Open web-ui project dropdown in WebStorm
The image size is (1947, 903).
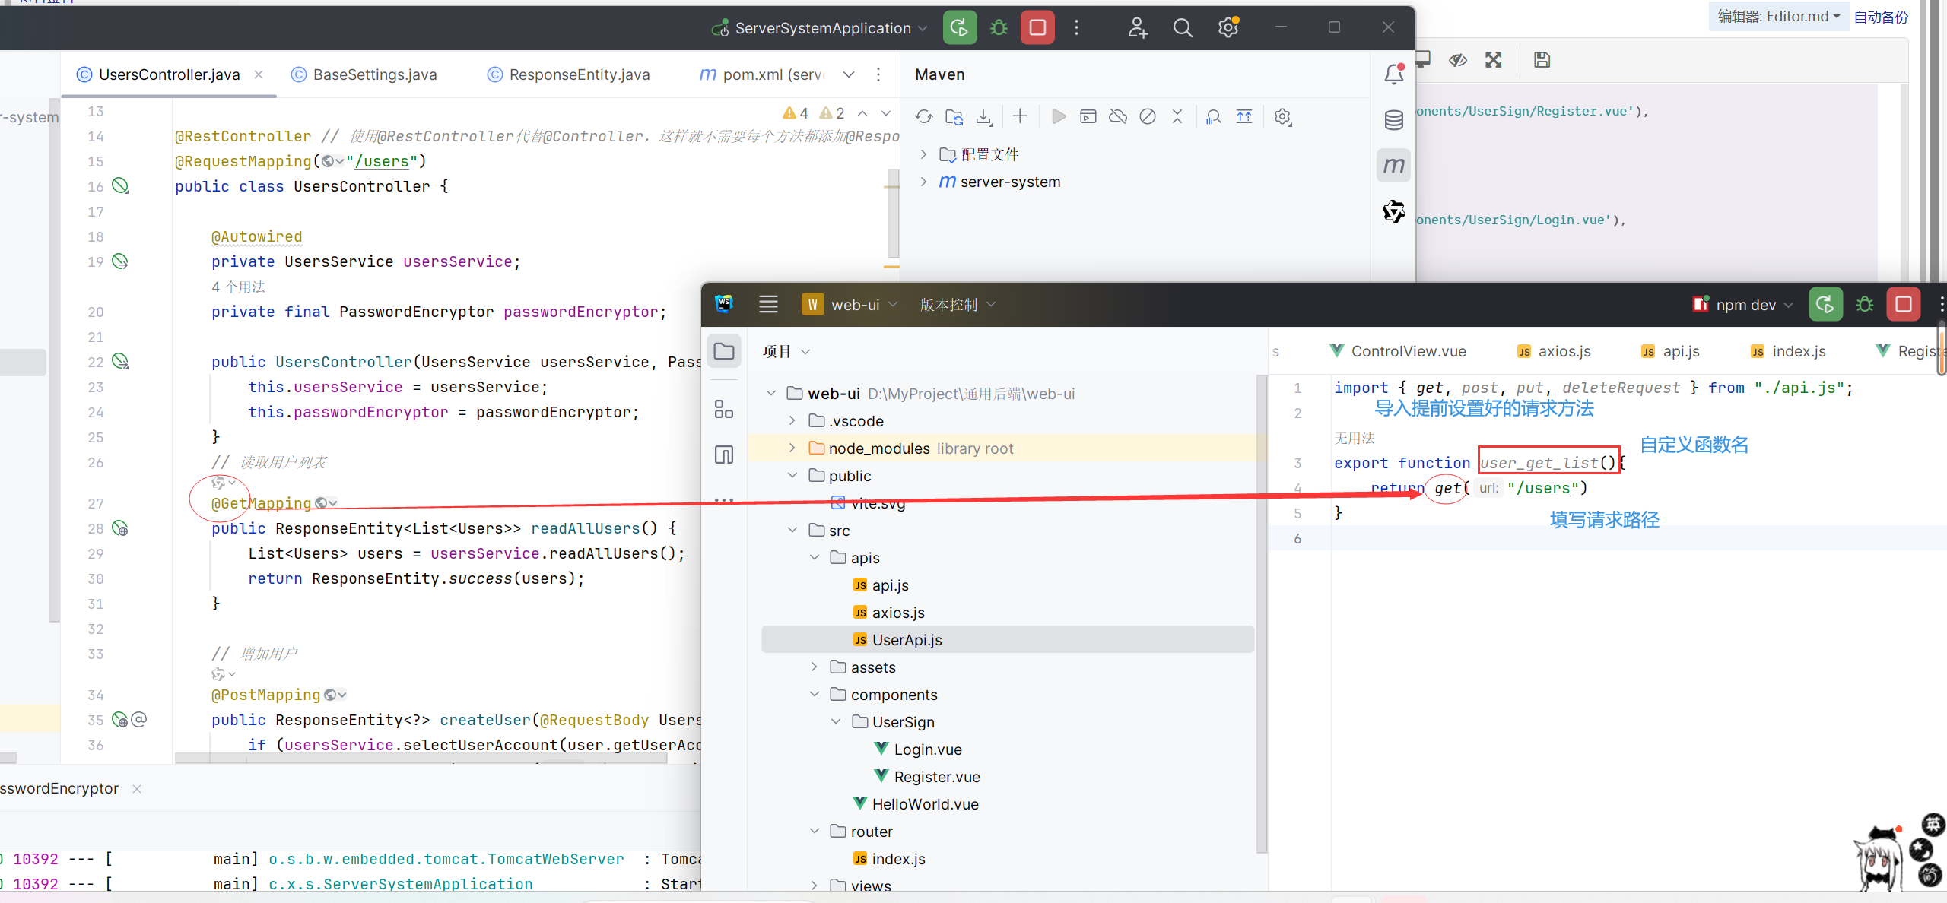tap(850, 305)
